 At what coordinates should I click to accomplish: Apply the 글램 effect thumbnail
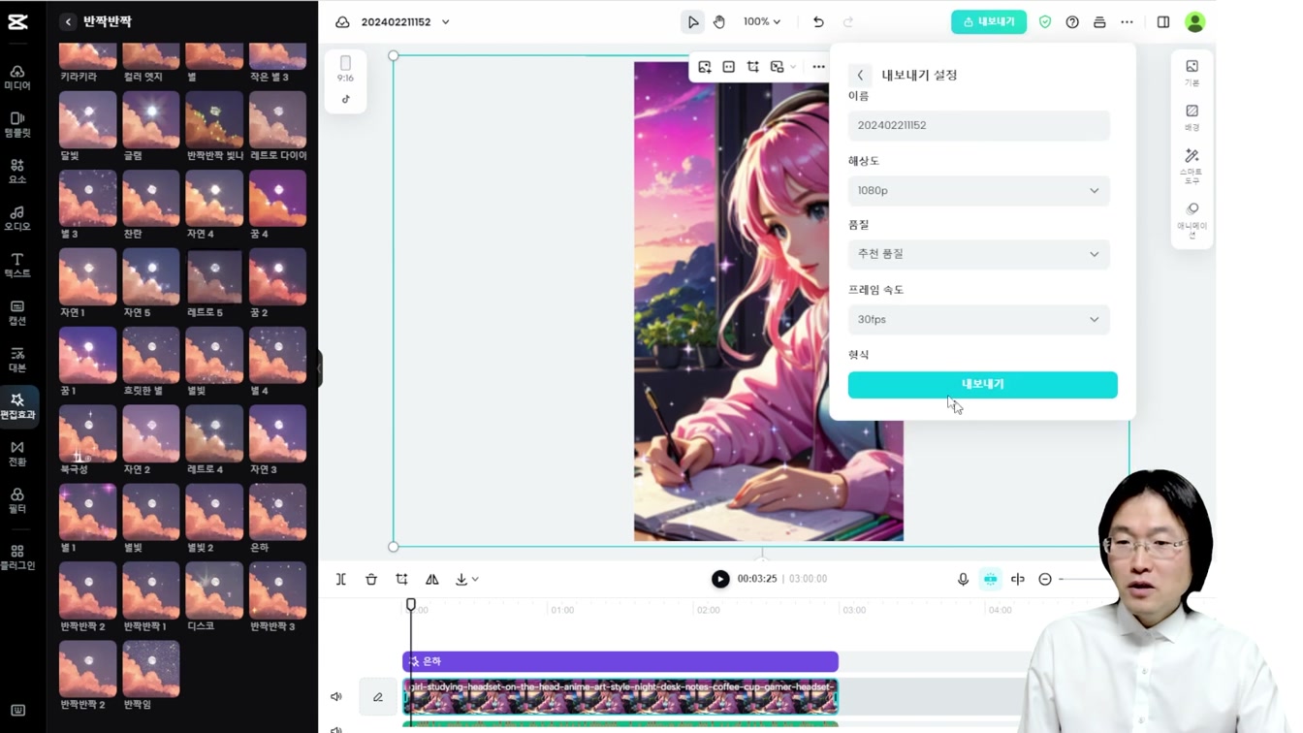click(151, 120)
